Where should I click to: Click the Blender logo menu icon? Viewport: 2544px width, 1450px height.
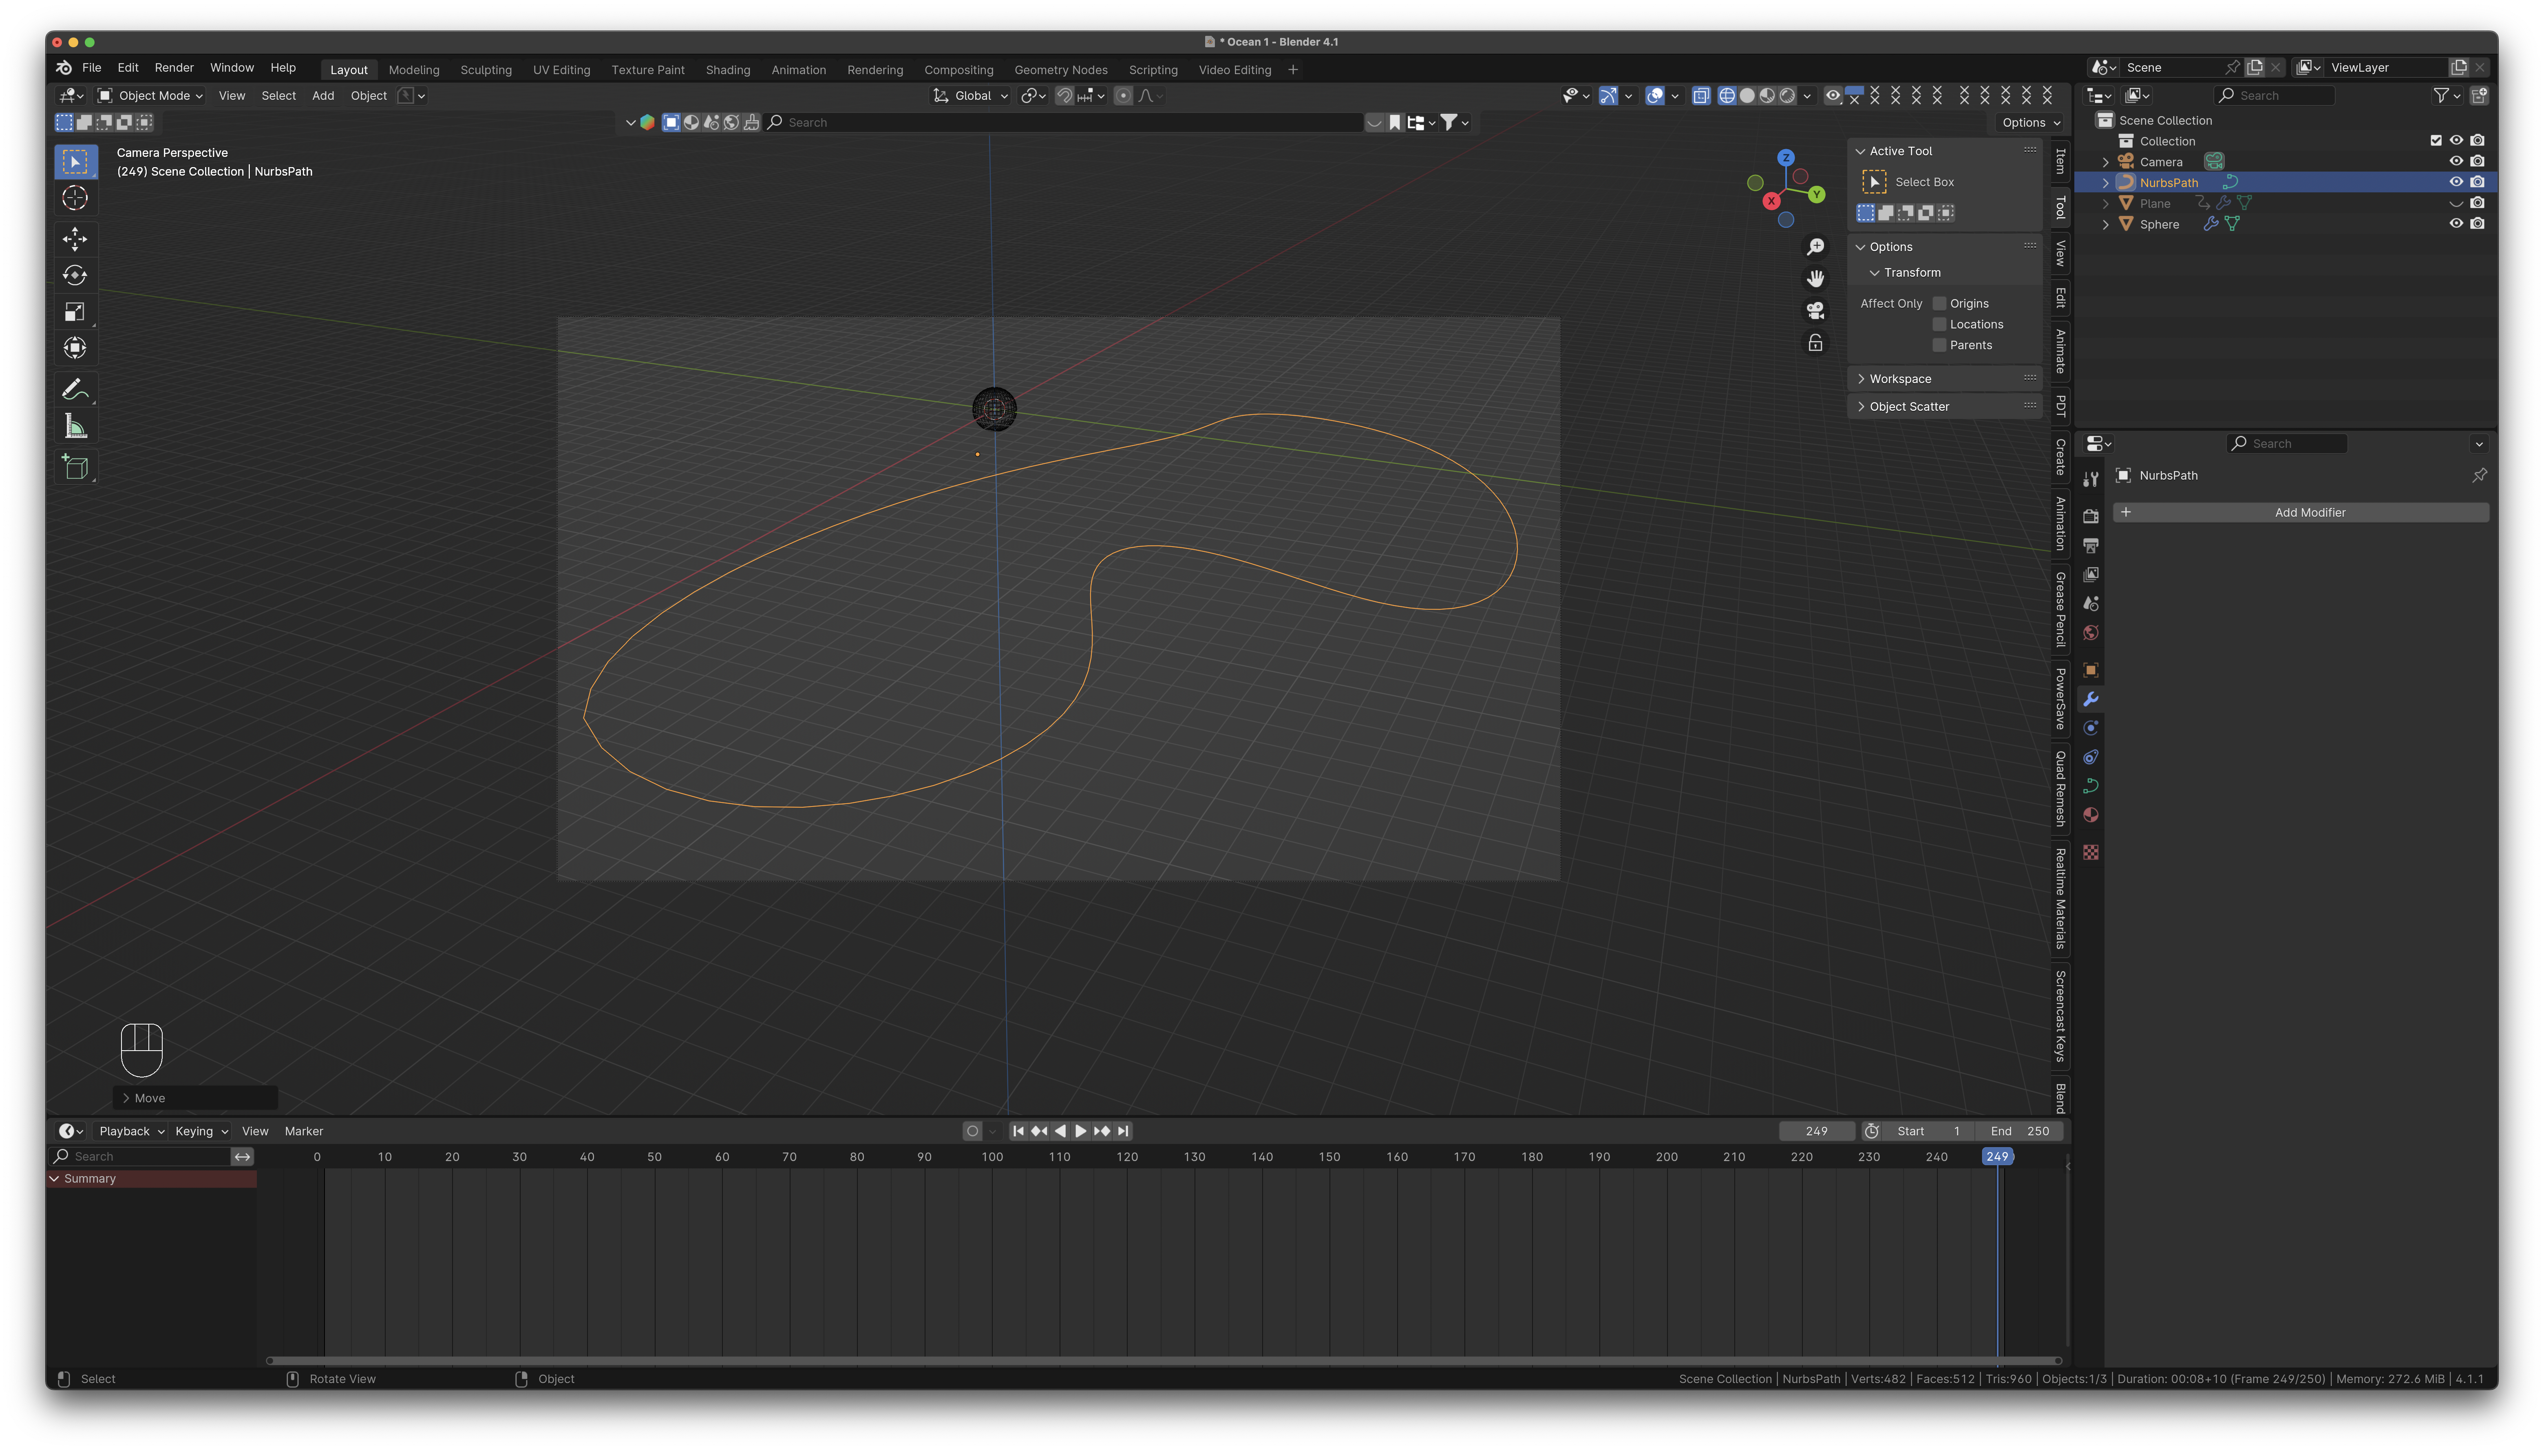tap(64, 68)
